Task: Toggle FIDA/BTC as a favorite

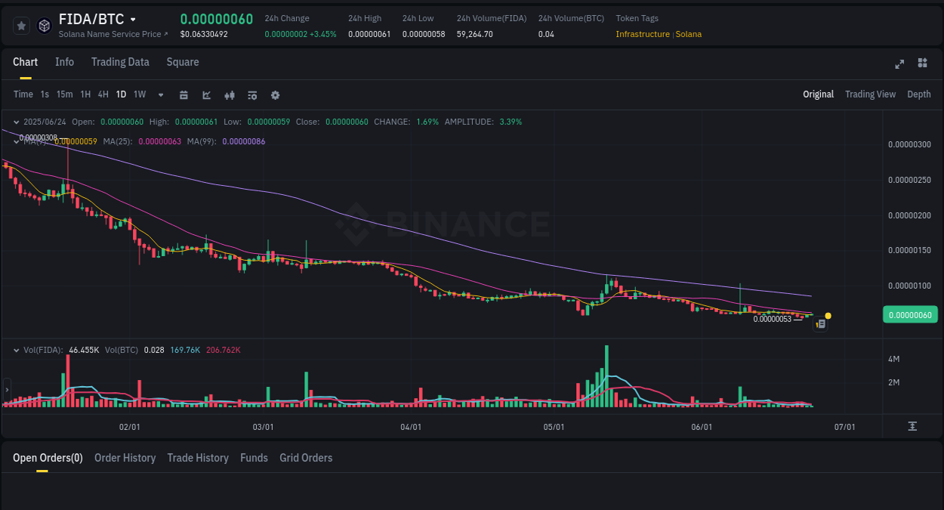Action: (x=21, y=25)
